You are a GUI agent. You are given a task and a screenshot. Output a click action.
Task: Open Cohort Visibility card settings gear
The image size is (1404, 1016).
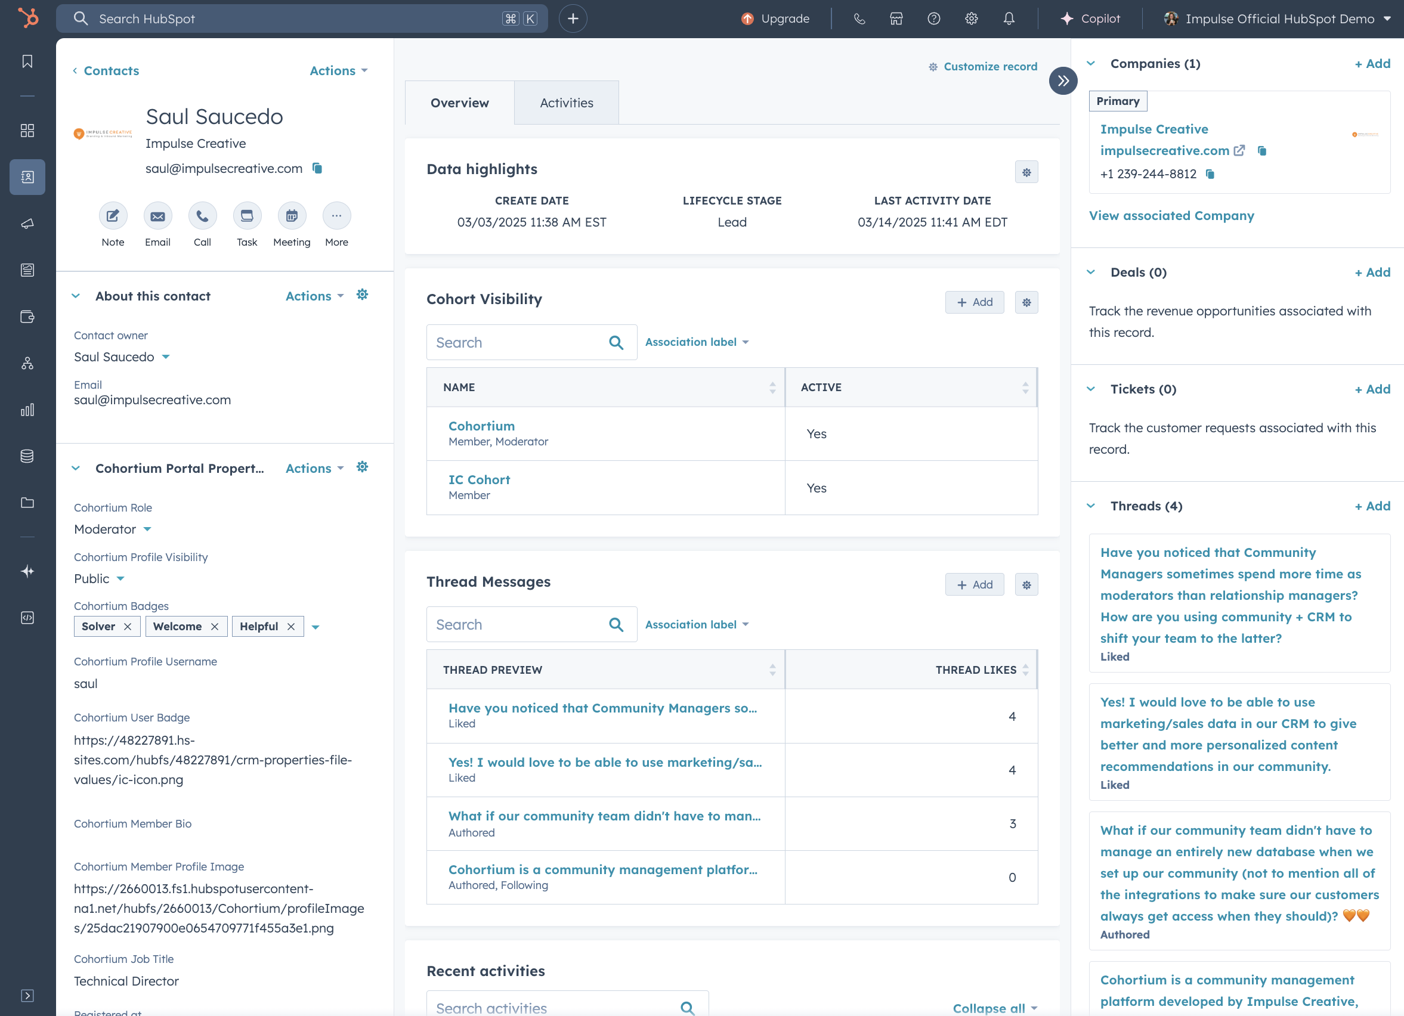[1026, 302]
